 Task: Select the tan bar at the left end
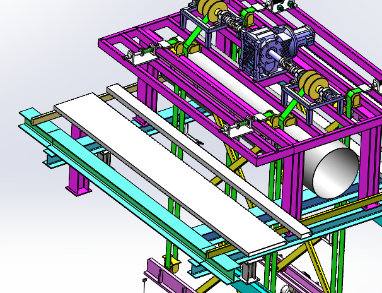(45, 117)
